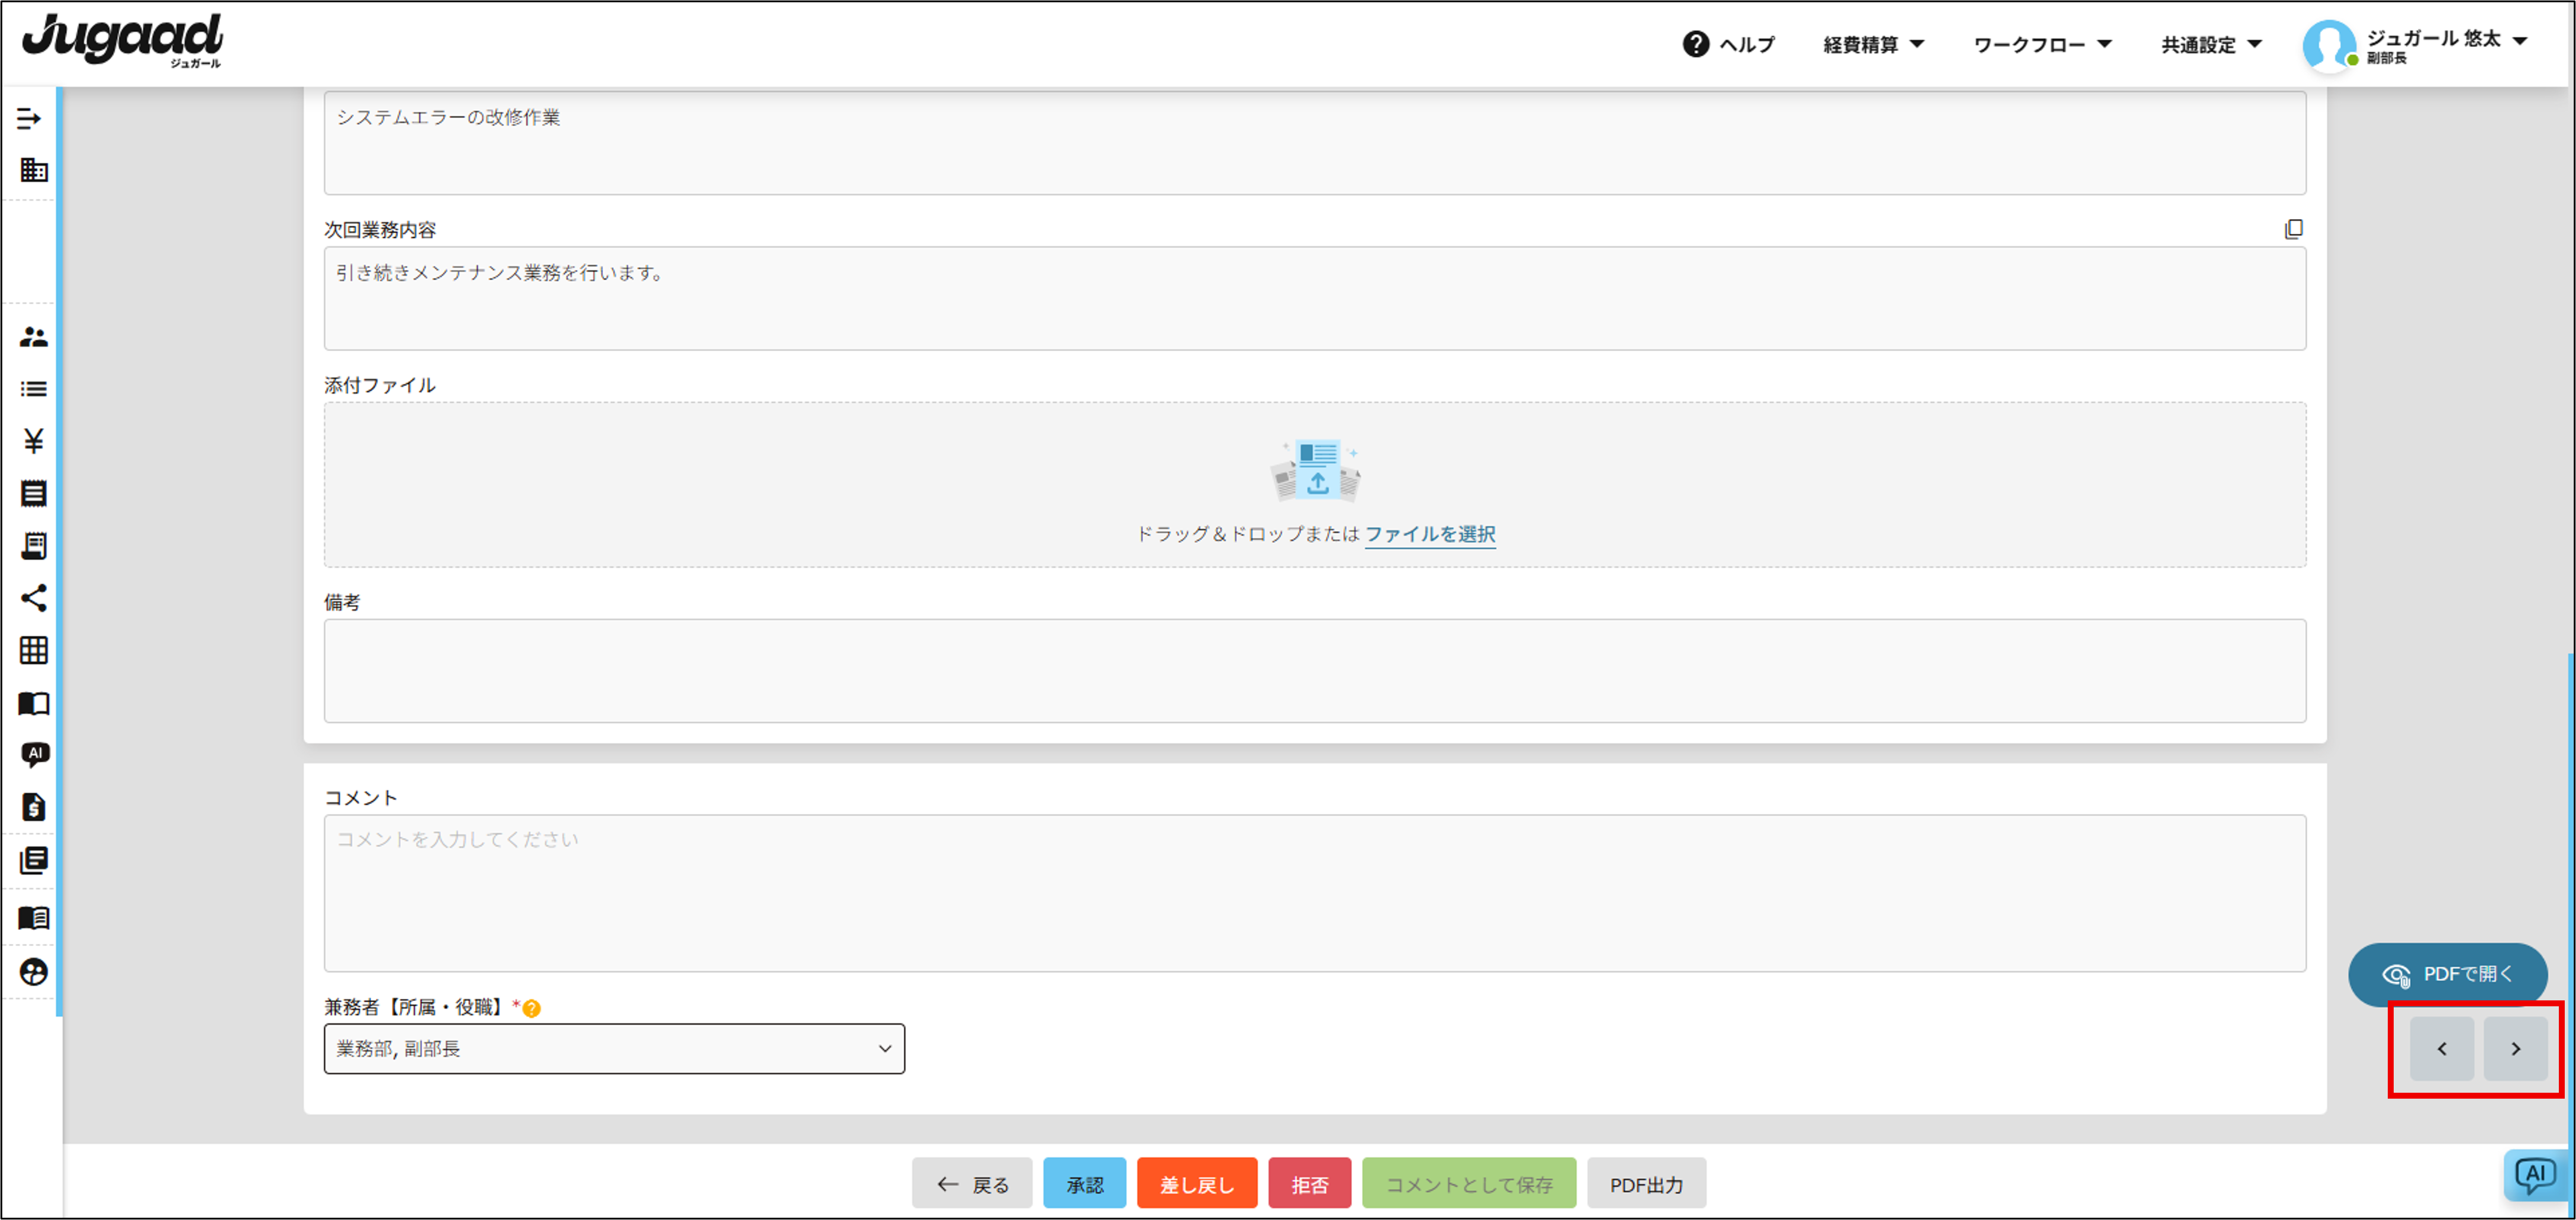The image size is (2576, 1220).
Task: Click the grid table sidebar icon
Action: pos(33,651)
